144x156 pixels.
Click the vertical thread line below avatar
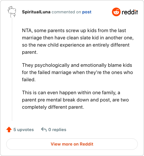(12, 69)
